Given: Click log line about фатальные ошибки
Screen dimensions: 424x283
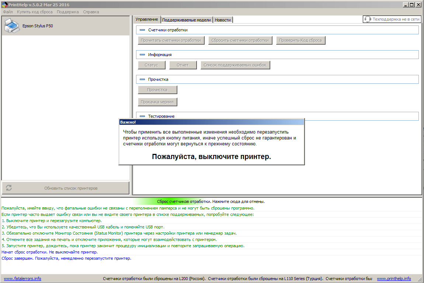Looking at the screenshot, I should (x=128, y=208).
